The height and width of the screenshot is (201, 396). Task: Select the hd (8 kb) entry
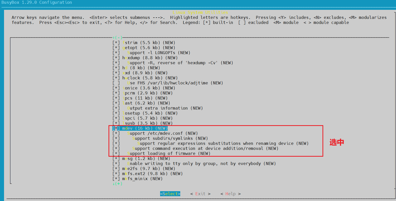click(141, 68)
